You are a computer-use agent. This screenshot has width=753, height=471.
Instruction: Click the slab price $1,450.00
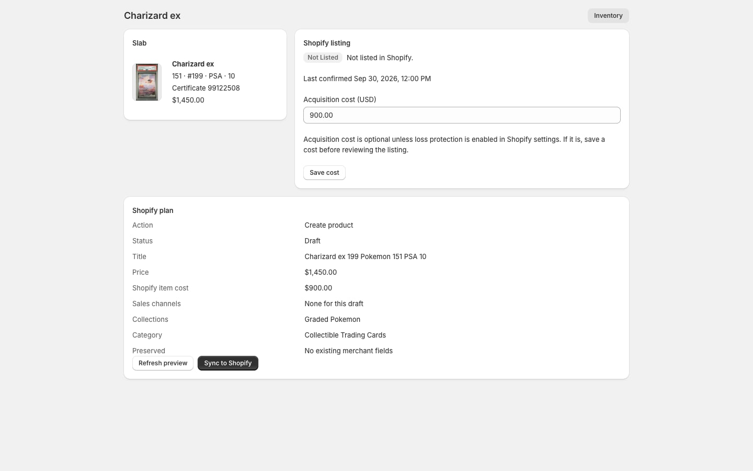pyautogui.click(x=188, y=100)
